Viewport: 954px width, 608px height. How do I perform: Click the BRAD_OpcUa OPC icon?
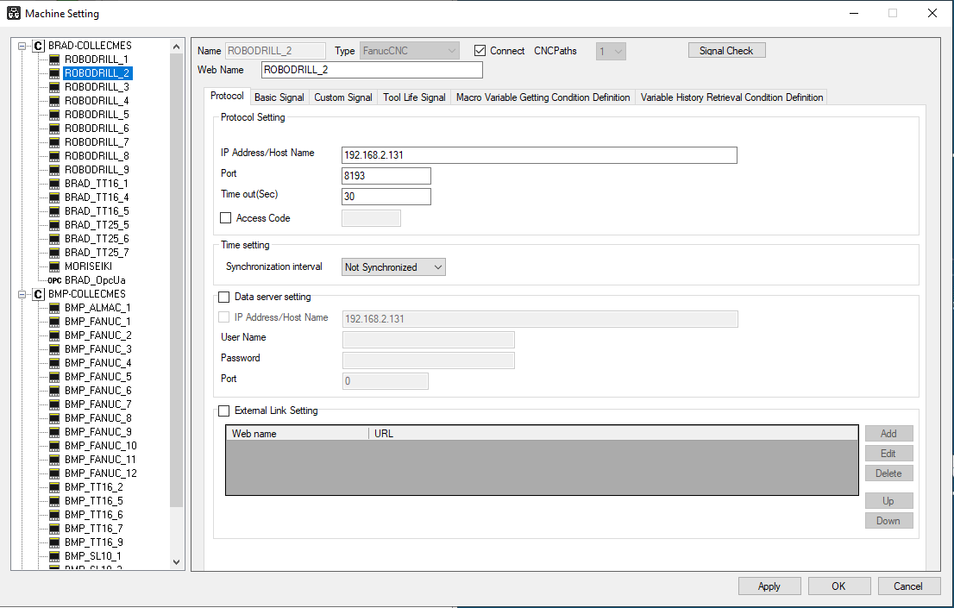click(54, 280)
